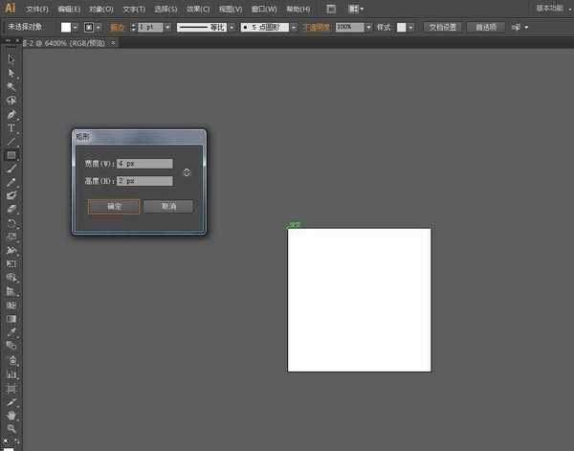Expand the 等比 stroke profile dropdown

coord(230,28)
